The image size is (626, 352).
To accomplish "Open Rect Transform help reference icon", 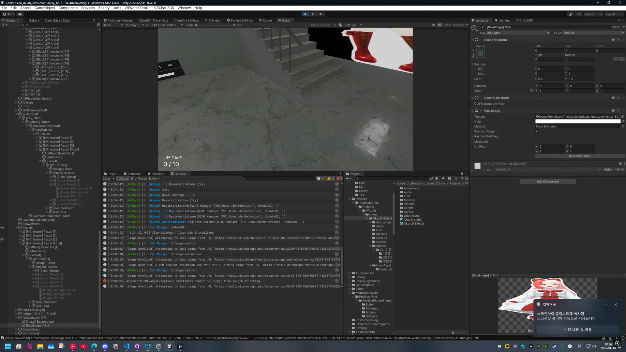I will (613, 40).
